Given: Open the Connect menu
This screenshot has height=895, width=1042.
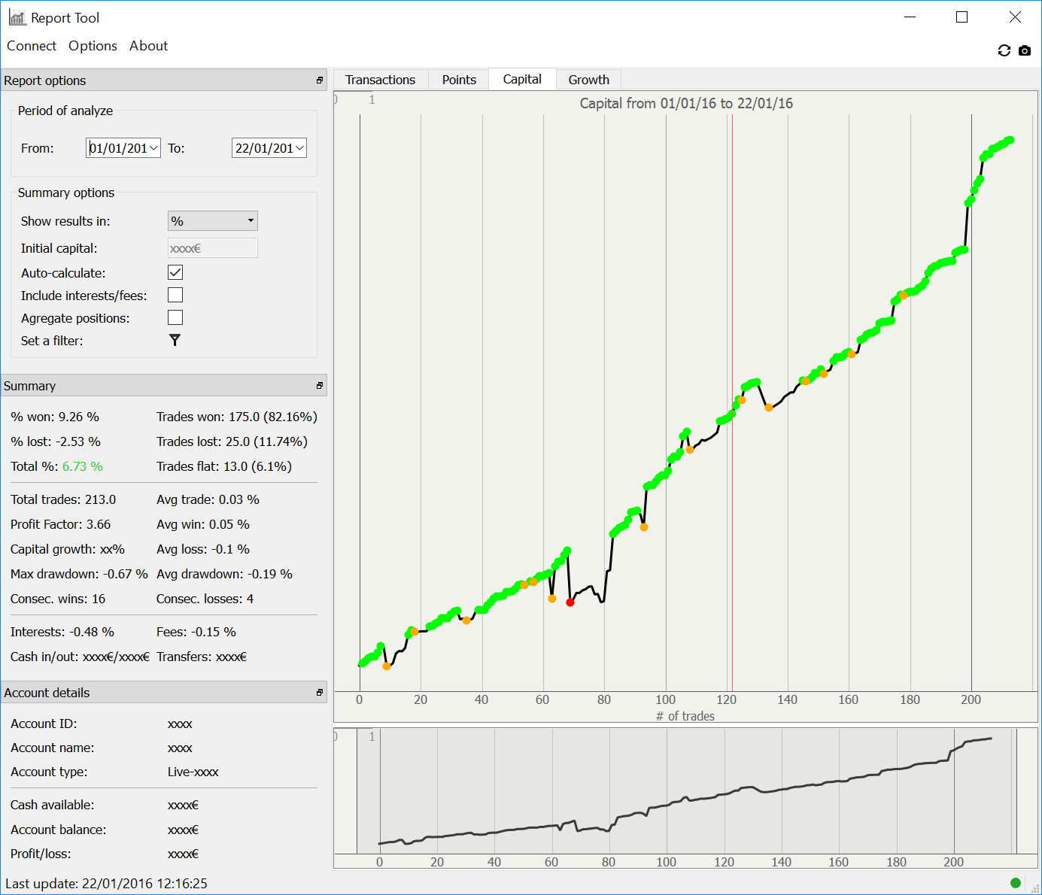Looking at the screenshot, I should pyautogui.click(x=32, y=46).
